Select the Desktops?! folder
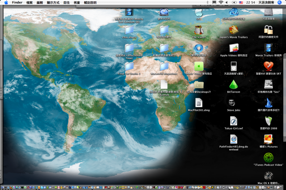The width and height of the screenshot is (286, 190). point(199,85)
